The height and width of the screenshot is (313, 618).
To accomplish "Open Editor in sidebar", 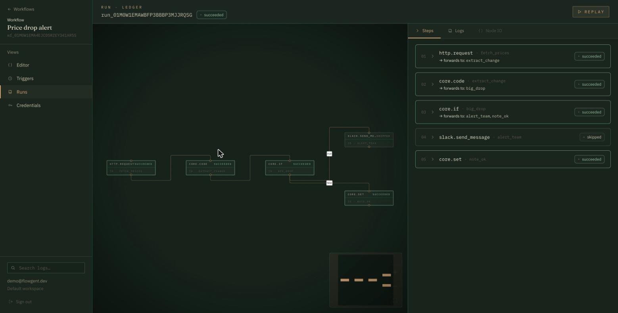I will pyautogui.click(x=46, y=65).
